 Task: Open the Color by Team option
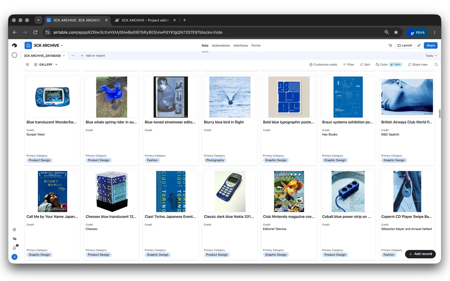coord(388,64)
